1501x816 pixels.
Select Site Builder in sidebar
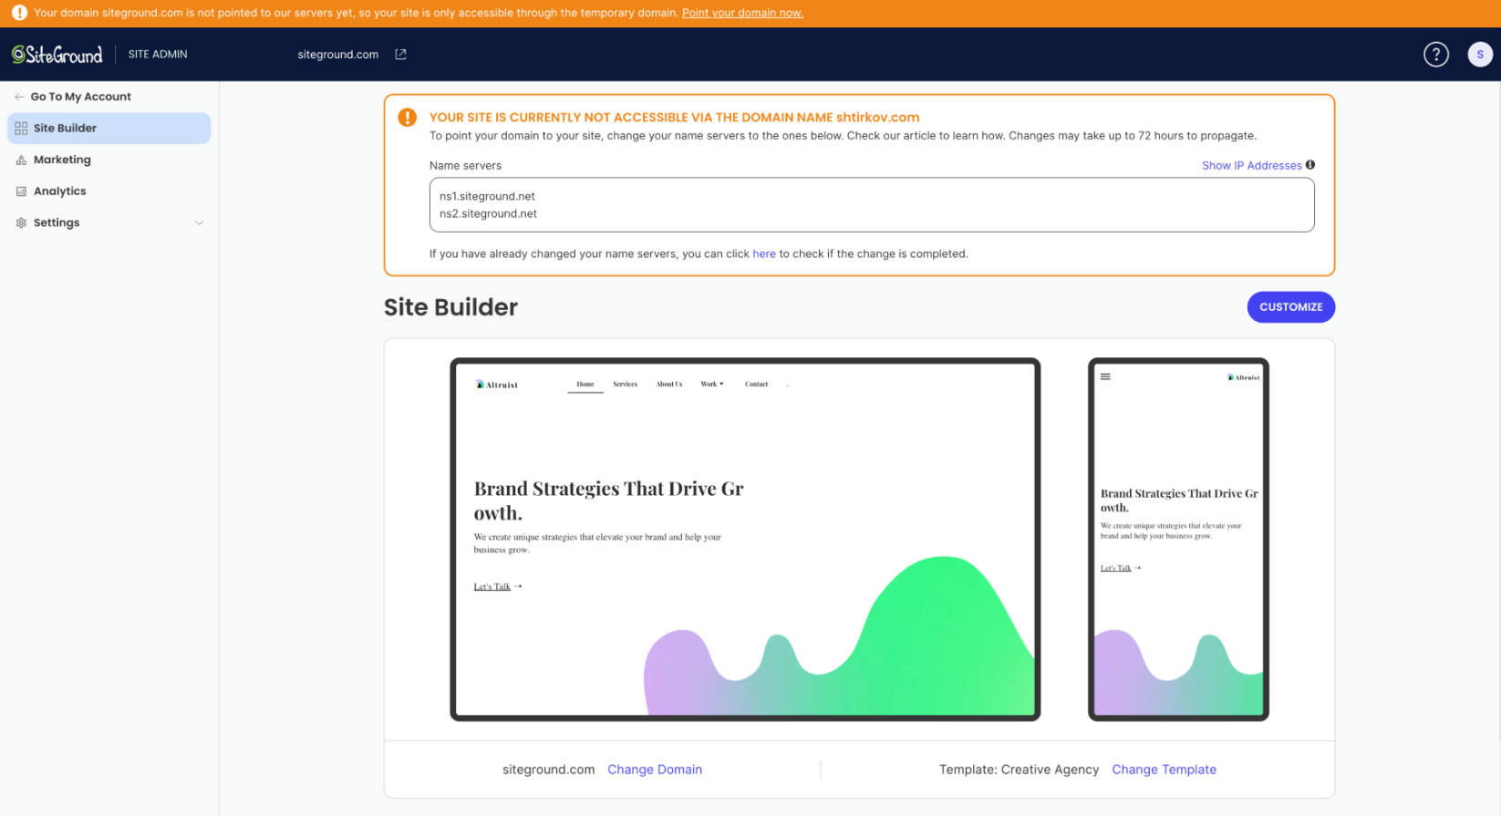click(109, 129)
